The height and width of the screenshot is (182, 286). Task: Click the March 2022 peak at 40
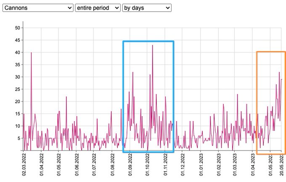(x=31, y=52)
